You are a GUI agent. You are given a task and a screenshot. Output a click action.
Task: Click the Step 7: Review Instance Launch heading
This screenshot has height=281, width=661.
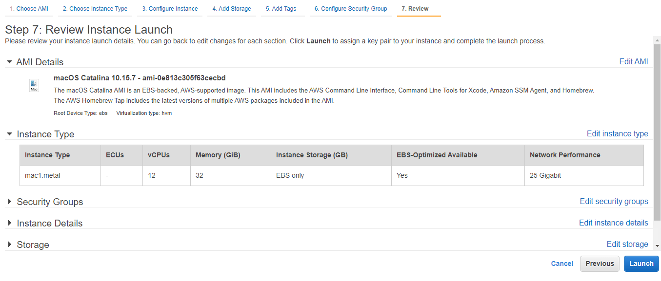tap(89, 30)
